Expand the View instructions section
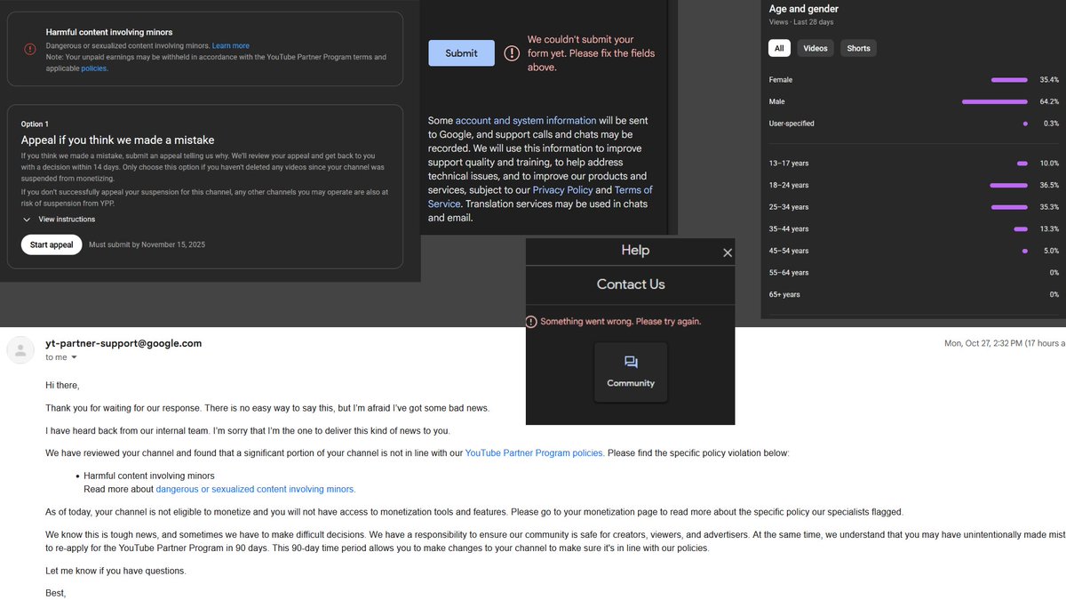The image size is (1066, 600). [x=60, y=220]
